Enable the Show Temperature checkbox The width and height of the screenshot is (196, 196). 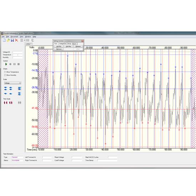[x=5, y=72]
